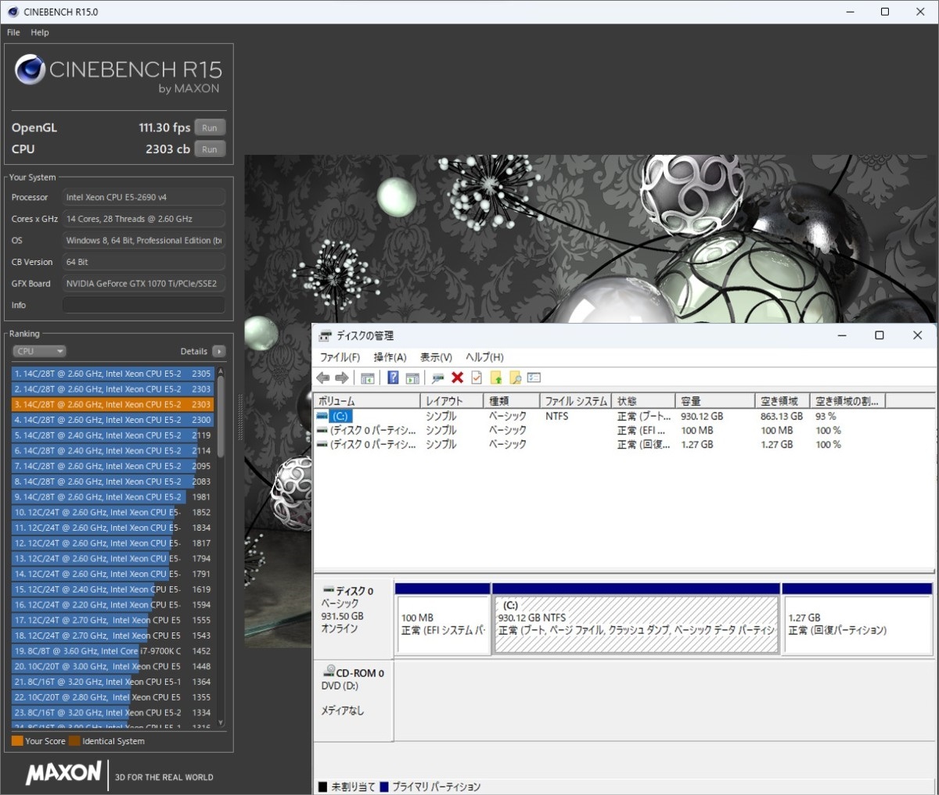Screen dimensions: 939x795
Task: Sort by 容量 column header
Action: (715, 401)
